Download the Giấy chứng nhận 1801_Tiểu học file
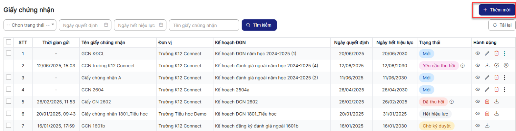Viewport: 516px width, 131px height. (x=497, y=114)
